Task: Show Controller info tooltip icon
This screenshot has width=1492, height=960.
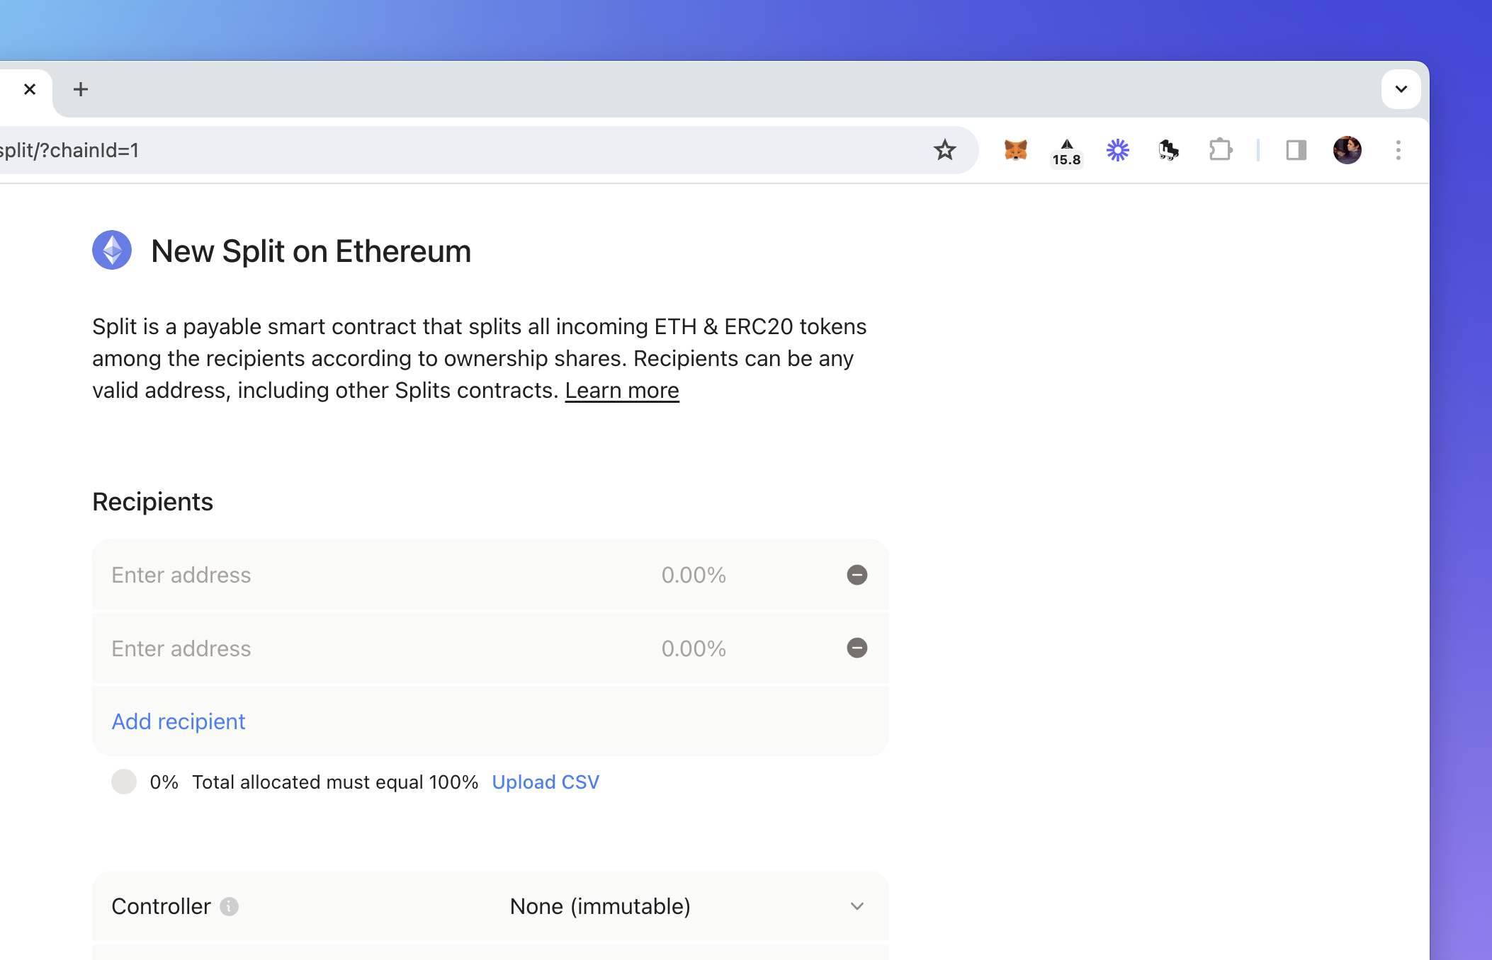Action: pos(229,906)
